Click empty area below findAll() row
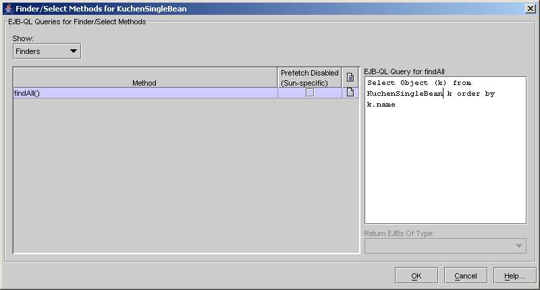The height and width of the screenshot is (290, 540). (x=186, y=175)
